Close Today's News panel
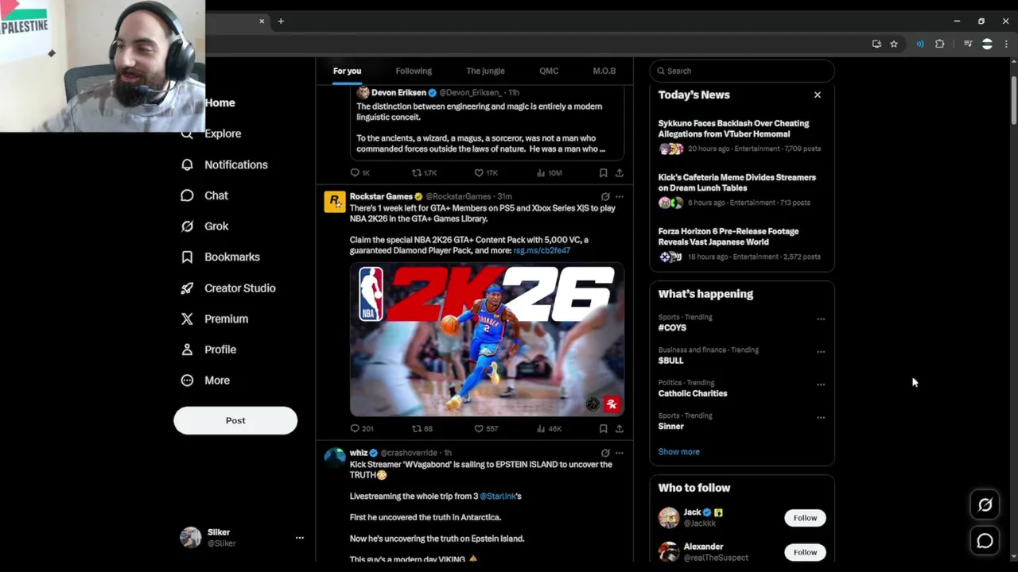This screenshot has height=572, width=1018. click(817, 95)
